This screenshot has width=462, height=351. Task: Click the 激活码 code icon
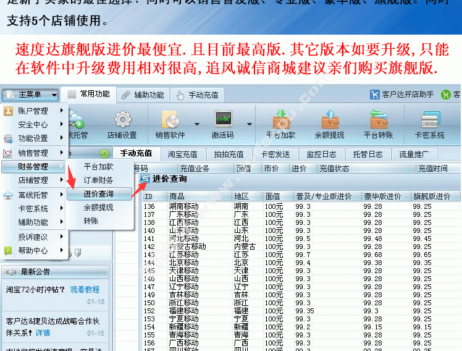coord(223,119)
